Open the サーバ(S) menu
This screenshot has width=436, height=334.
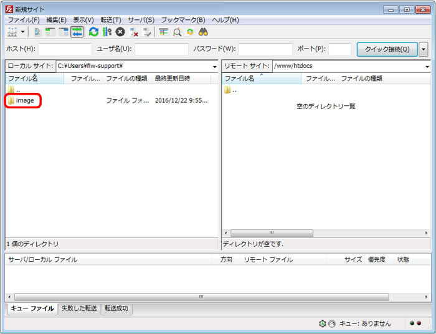click(141, 20)
